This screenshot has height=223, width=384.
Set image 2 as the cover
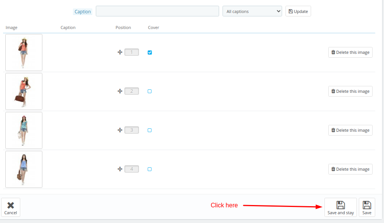tap(150, 91)
